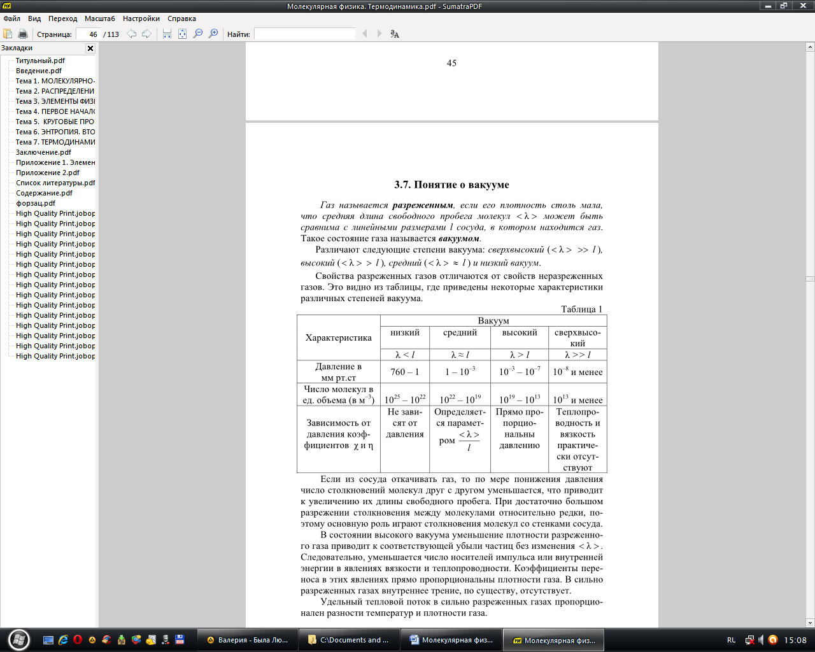Screen dimensions: 815x652
Task: Open the Вид menu
Action: tap(34, 18)
